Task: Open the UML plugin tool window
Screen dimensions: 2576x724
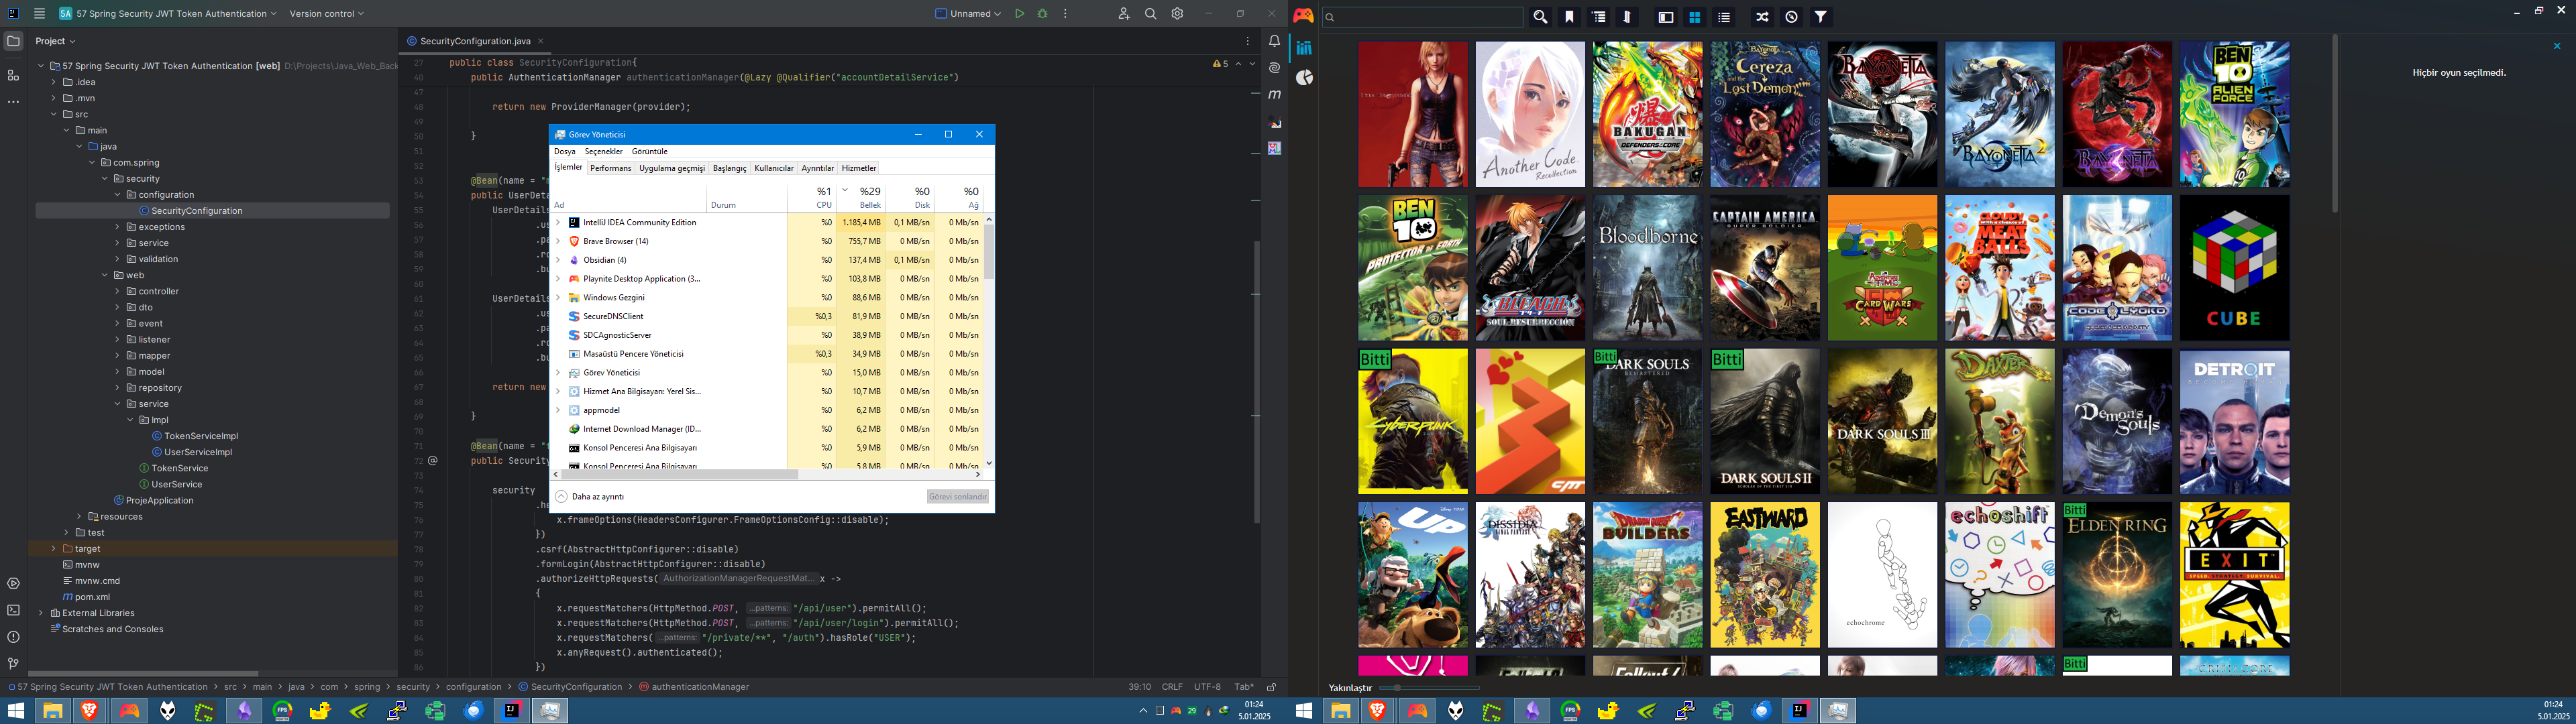Action: tap(1274, 148)
